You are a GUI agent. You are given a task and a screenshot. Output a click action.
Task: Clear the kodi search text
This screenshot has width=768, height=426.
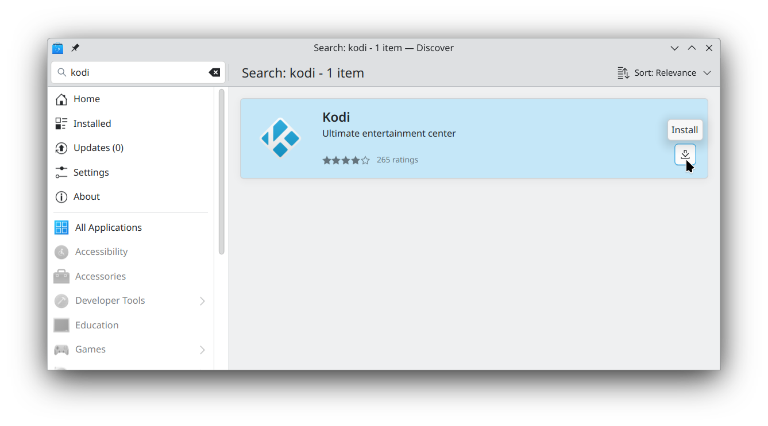(x=214, y=72)
